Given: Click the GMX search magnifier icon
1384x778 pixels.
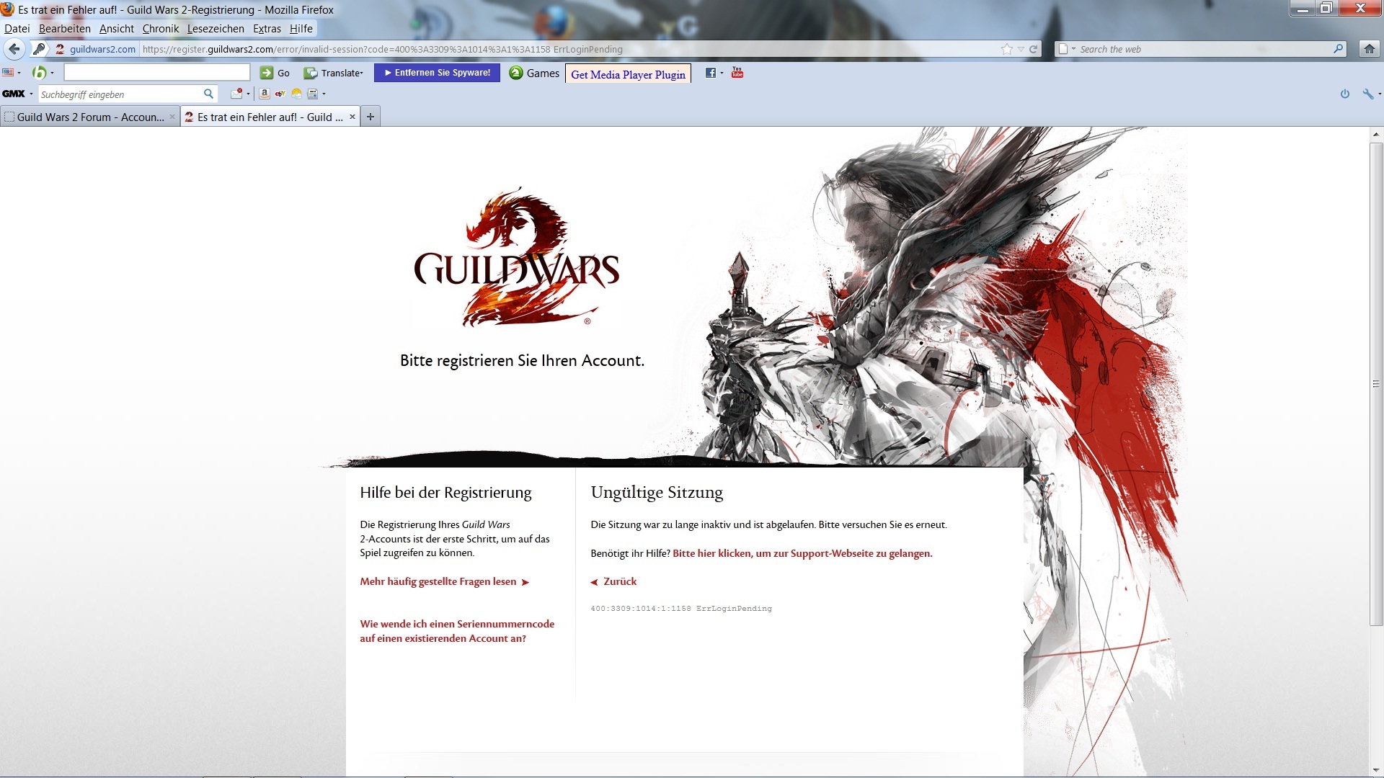Looking at the screenshot, I should [208, 94].
